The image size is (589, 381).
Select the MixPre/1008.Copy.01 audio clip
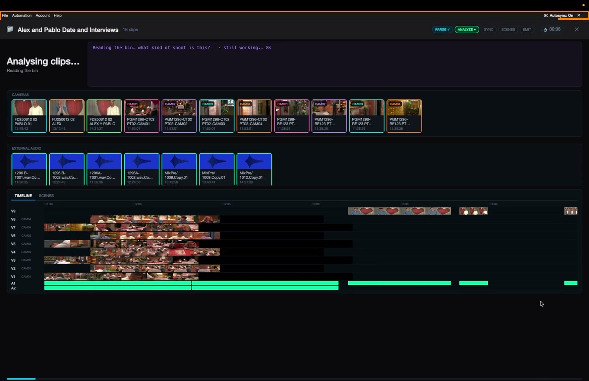(x=179, y=169)
